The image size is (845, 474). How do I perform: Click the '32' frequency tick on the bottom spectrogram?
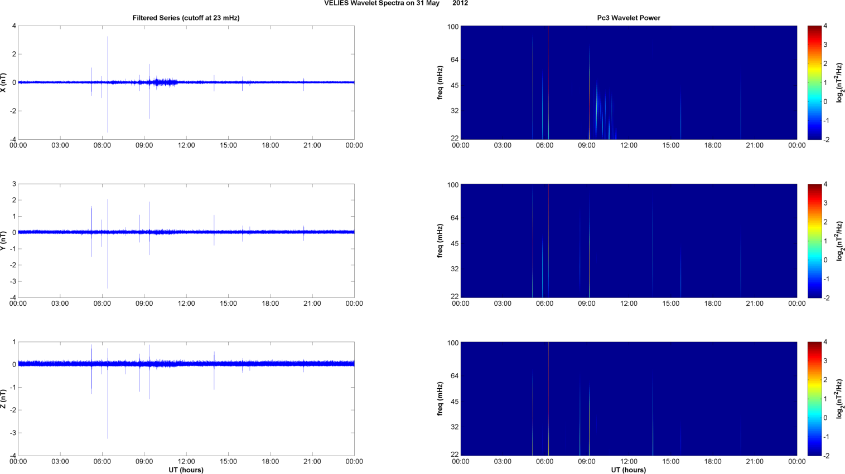click(x=454, y=427)
